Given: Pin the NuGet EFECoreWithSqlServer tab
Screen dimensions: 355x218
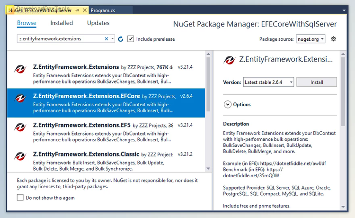Looking at the screenshot, I should click(x=77, y=10).
